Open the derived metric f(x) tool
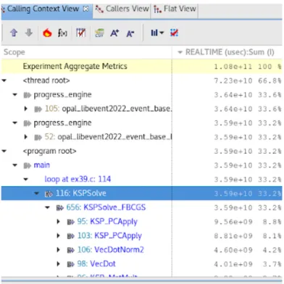This screenshot has height=284, width=284. [x=62, y=33]
